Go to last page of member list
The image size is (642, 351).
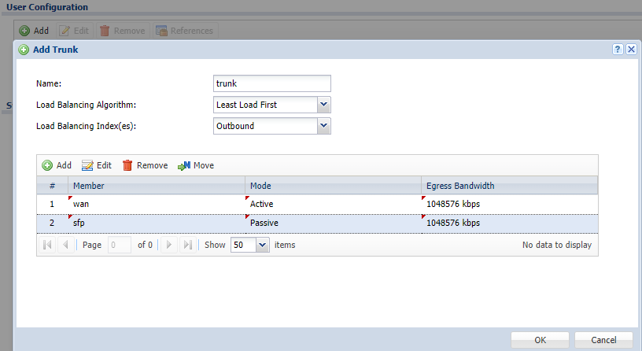click(187, 245)
